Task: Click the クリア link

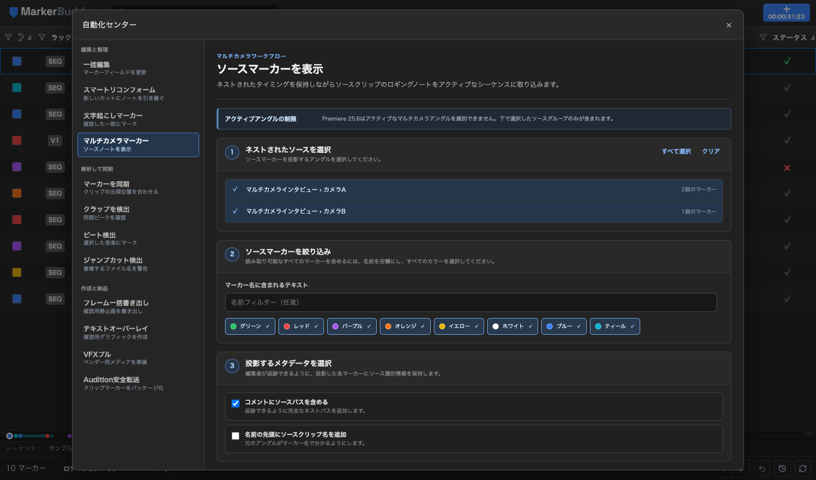Action: pyautogui.click(x=711, y=151)
